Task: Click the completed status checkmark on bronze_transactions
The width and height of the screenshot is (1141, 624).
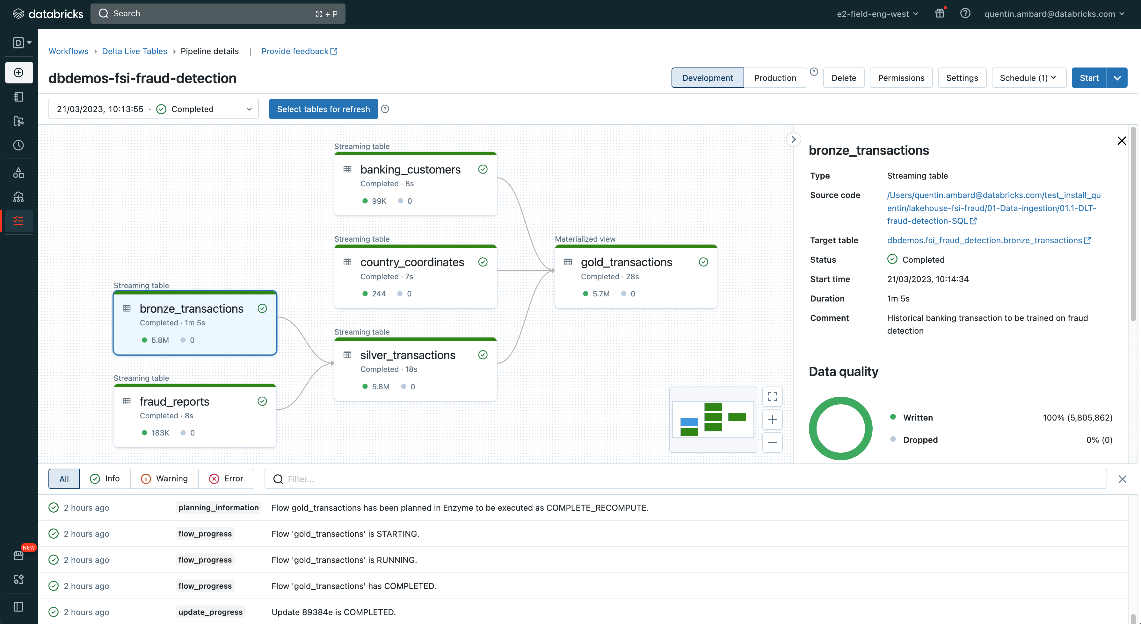Action: coord(261,308)
